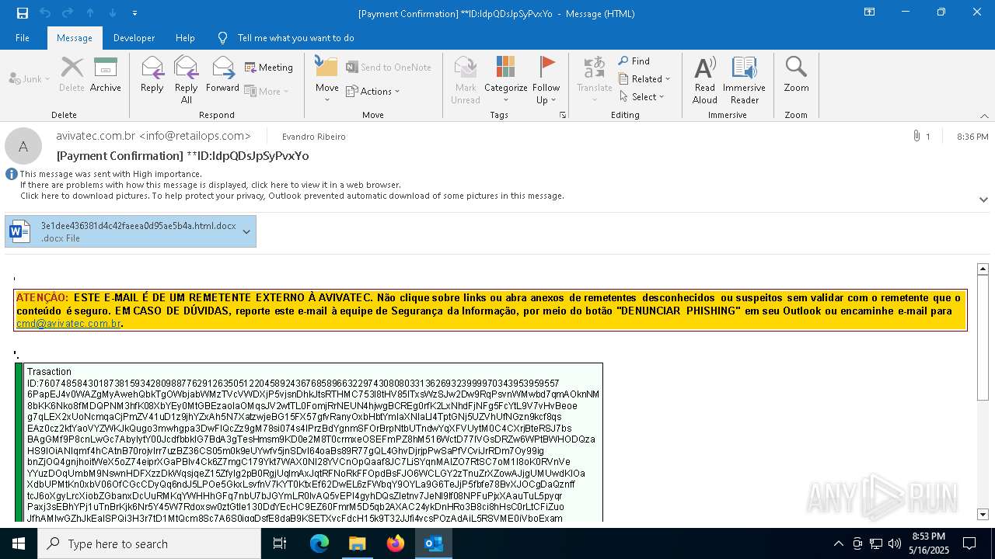Screen dimensions: 995x559
Task: Open the Related dropdown
Action: [644, 79]
